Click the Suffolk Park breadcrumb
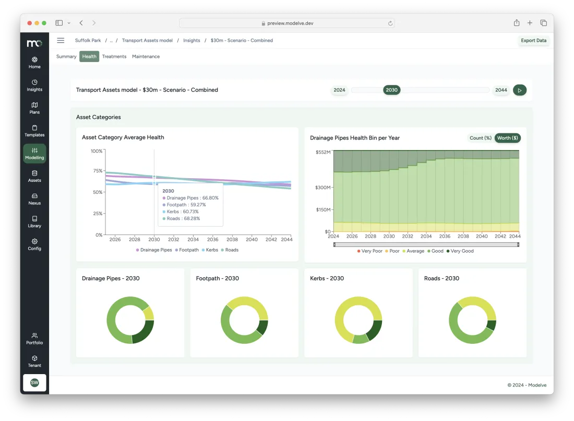 coord(88,41)
